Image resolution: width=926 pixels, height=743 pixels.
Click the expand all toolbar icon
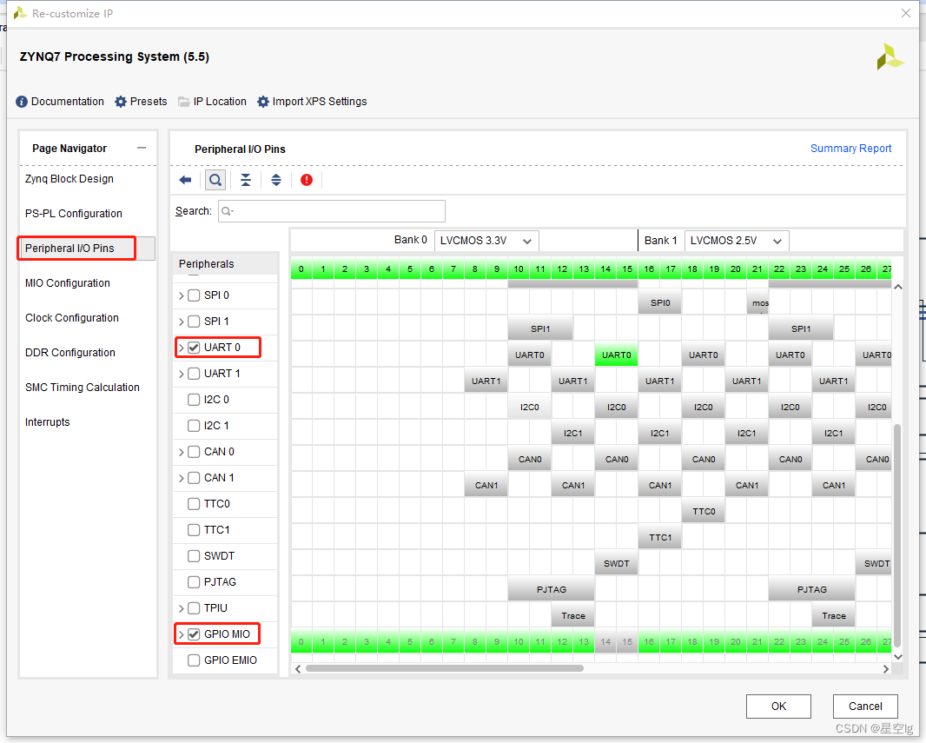[x=275, y=180]
